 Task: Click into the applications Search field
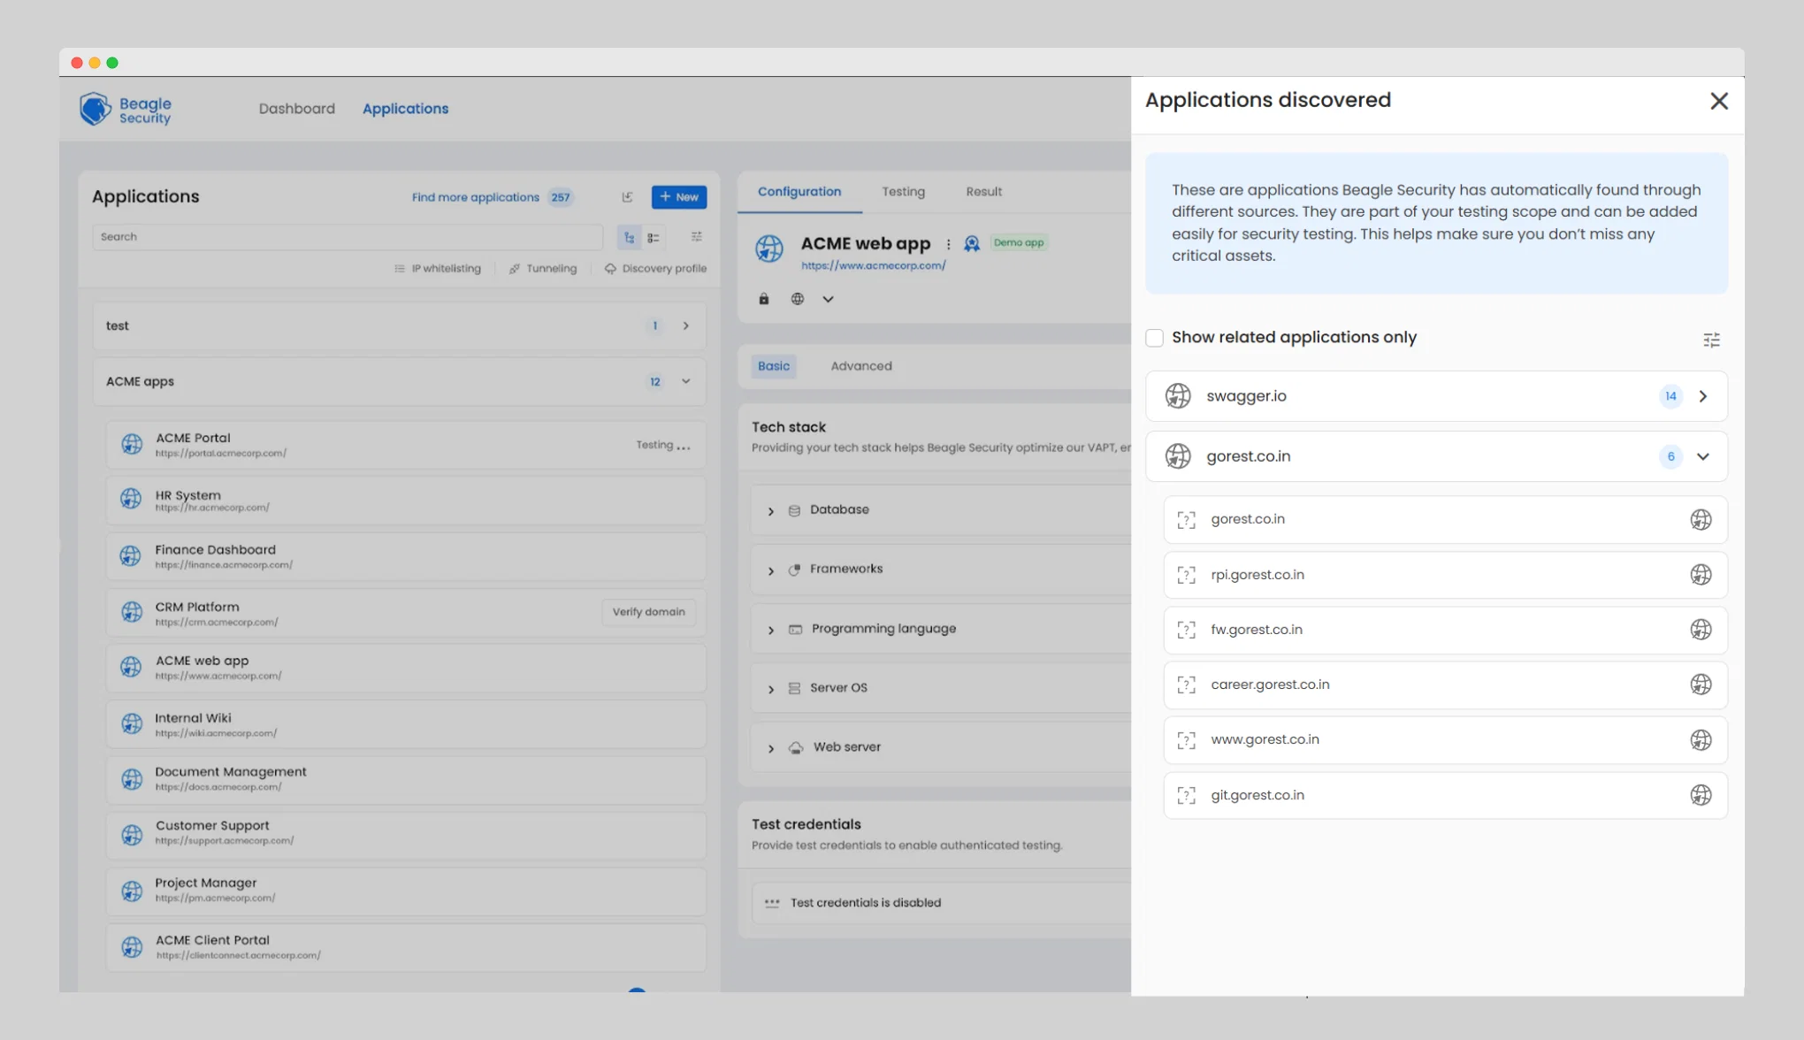[347, 237]
